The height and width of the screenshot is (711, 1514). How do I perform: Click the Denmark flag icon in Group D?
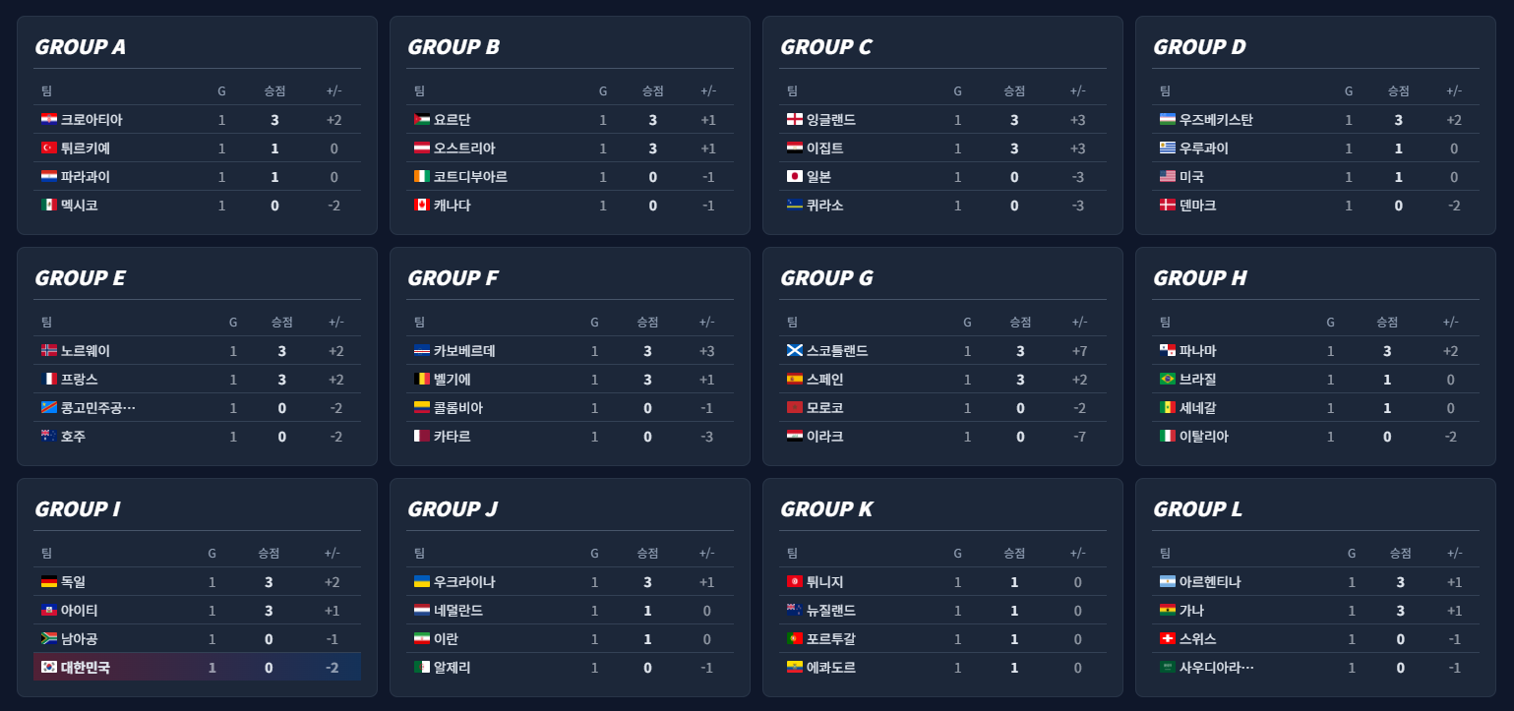click(x=1168, y=206)
